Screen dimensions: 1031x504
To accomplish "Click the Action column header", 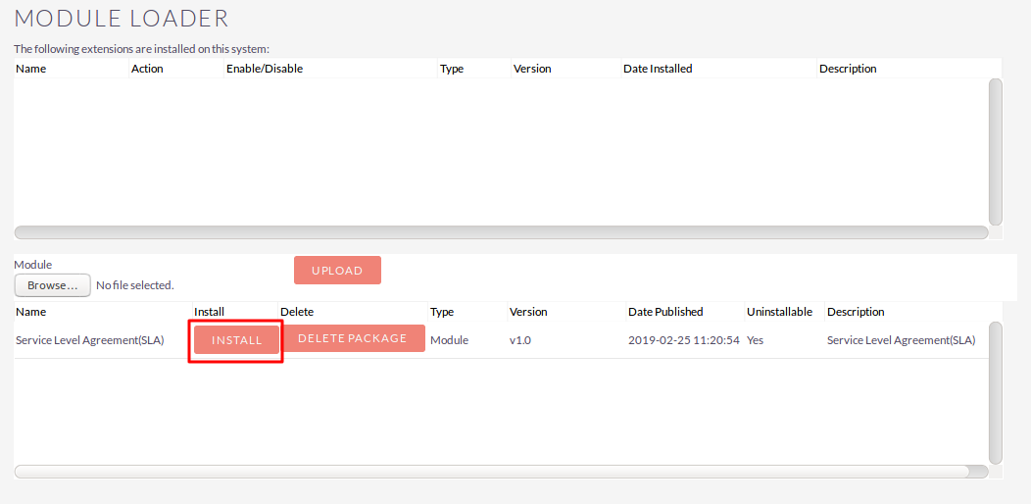I will (x=147, y=69).
